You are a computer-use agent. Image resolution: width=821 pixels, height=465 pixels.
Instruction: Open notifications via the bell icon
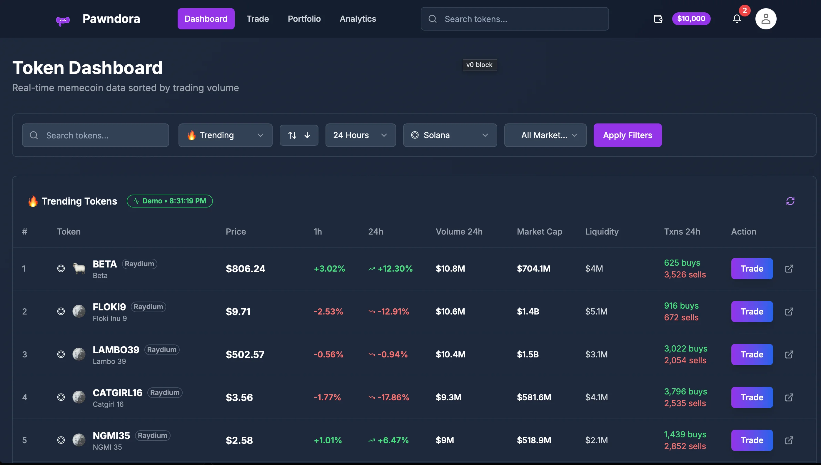point(736,19)
